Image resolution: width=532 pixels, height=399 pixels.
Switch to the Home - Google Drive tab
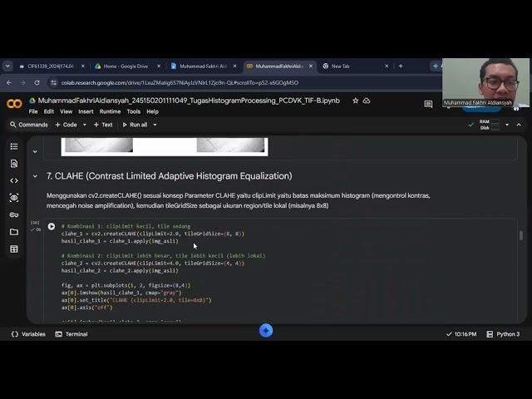coord(126,66)
